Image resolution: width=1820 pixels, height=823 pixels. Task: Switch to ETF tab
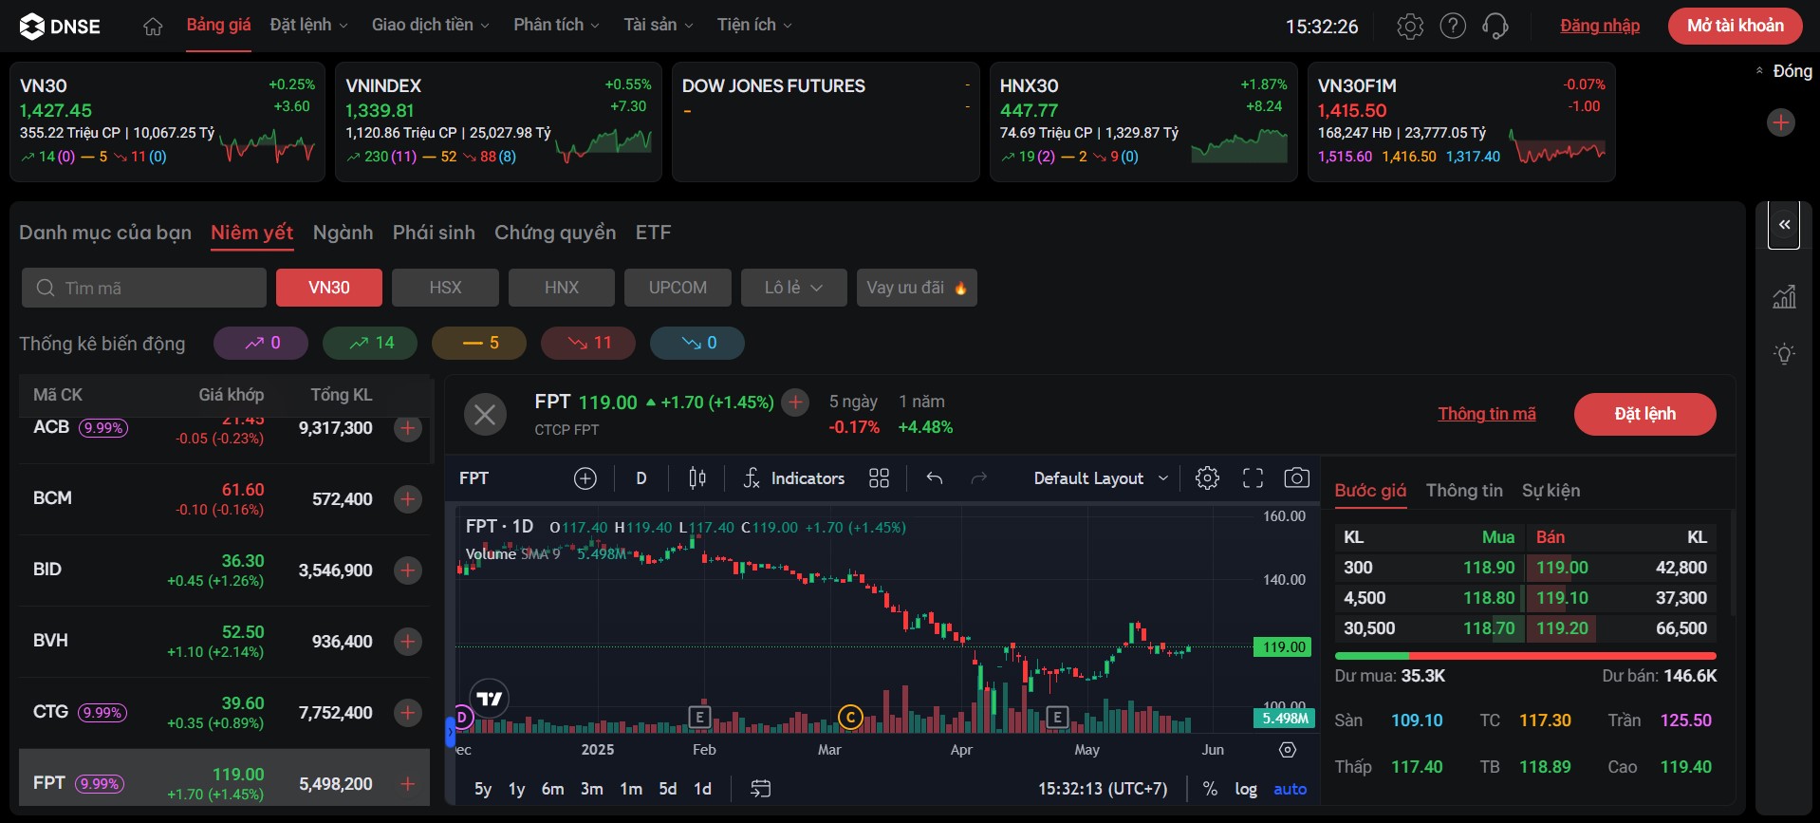(654, 233)
